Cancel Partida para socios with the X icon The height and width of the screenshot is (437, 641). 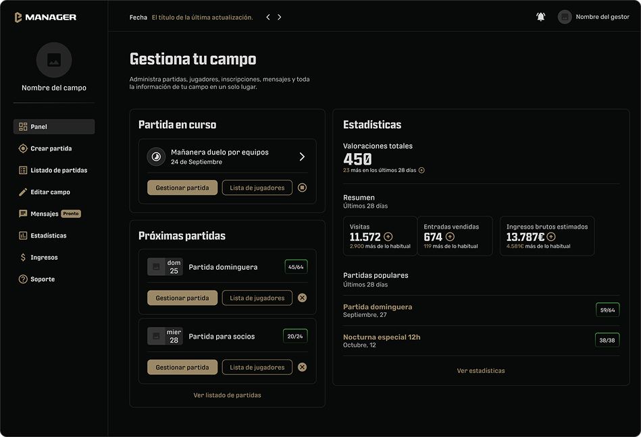tap(302, 367)
